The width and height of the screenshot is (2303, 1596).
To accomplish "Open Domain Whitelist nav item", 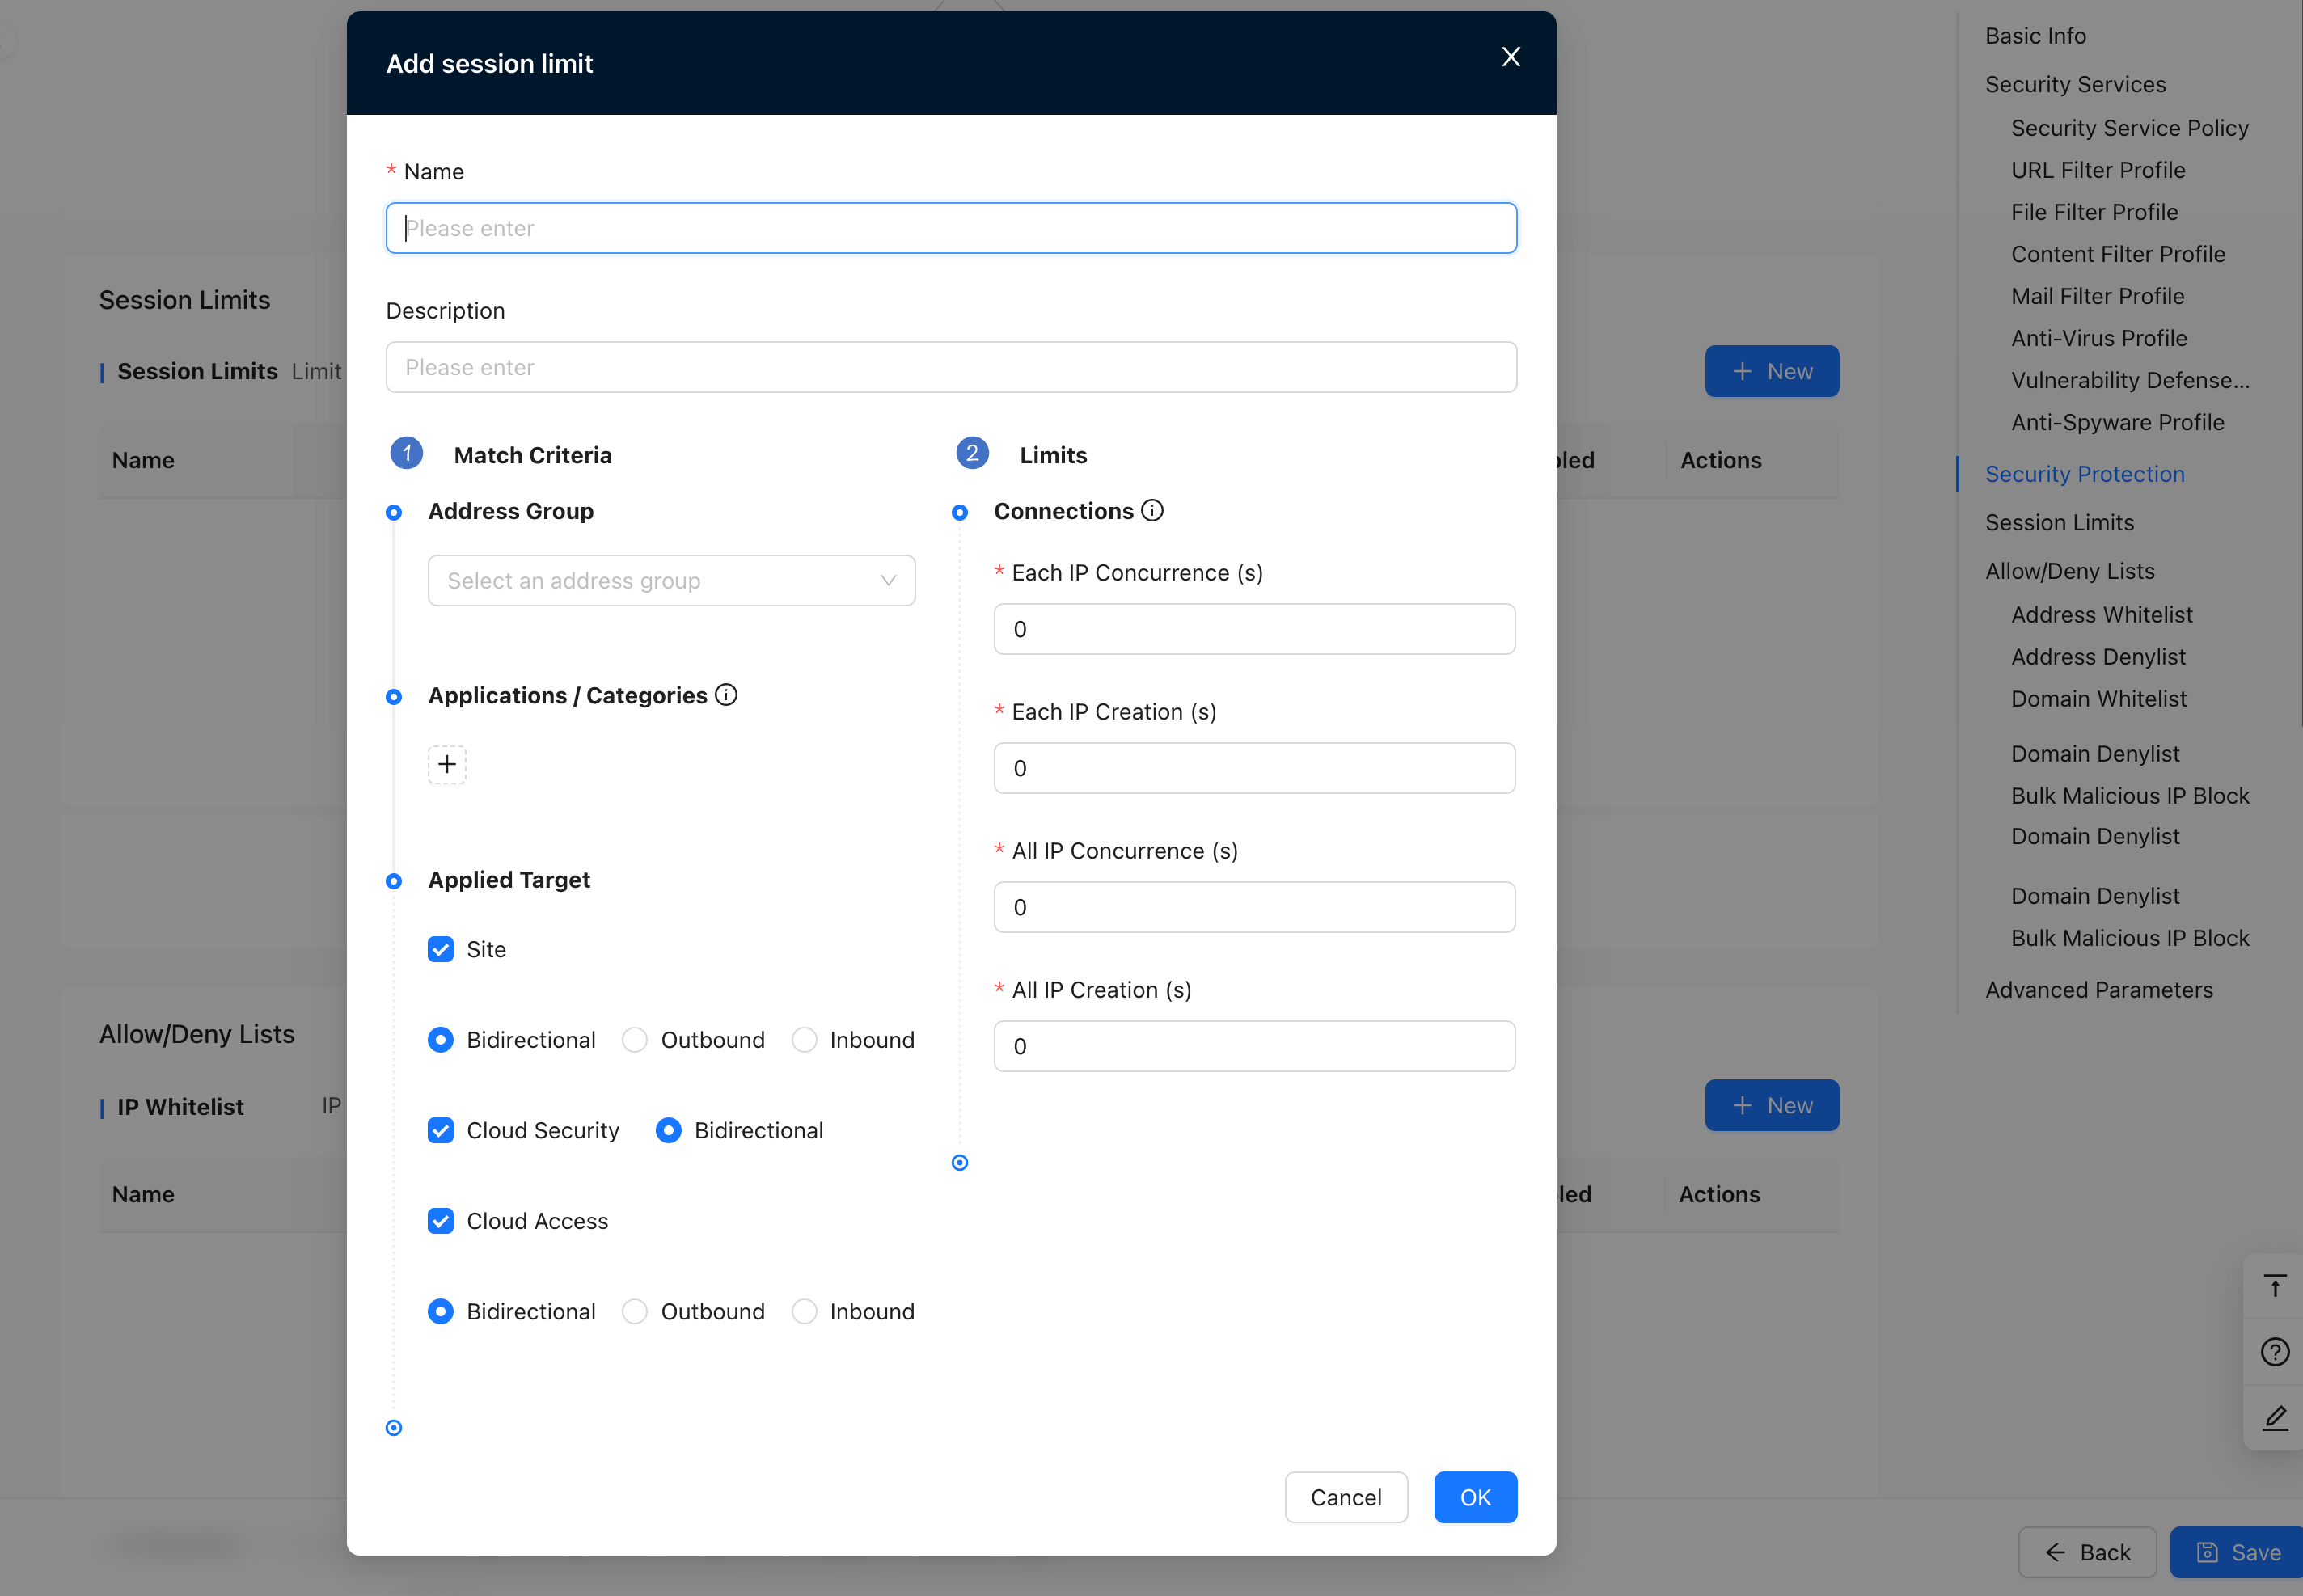I will point(2098,699).
